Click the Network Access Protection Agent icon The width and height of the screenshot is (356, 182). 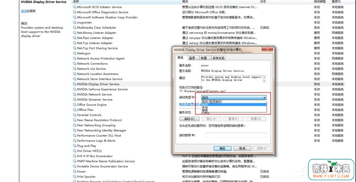(75, 58)
